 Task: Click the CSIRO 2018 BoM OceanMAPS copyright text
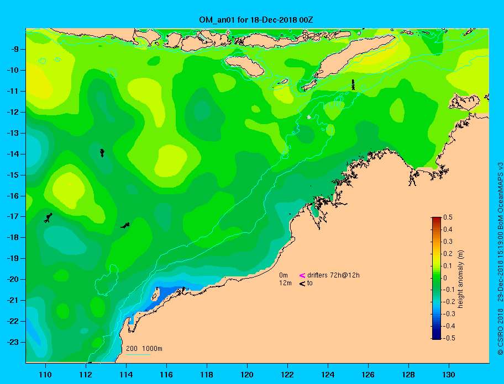click(500, 259)
